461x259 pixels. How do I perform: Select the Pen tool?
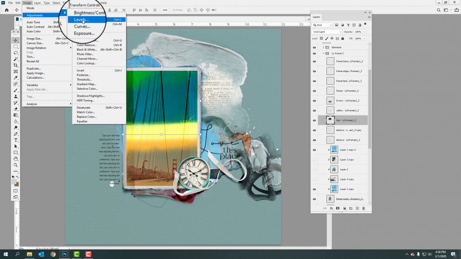[x=16, y=134]
